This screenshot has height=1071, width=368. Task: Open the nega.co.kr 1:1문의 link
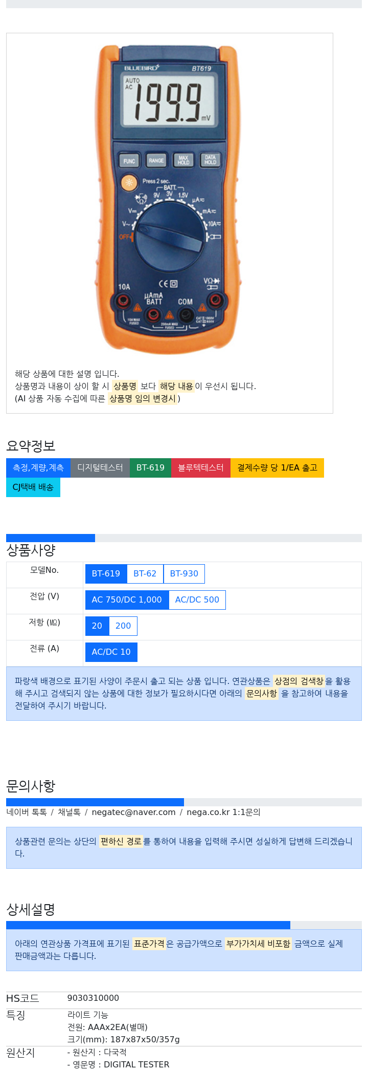pyautogui.click(x=223, y=812)
